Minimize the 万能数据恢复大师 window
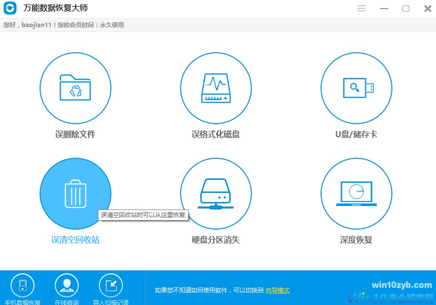The image size is (436, 305). point(384,9)
